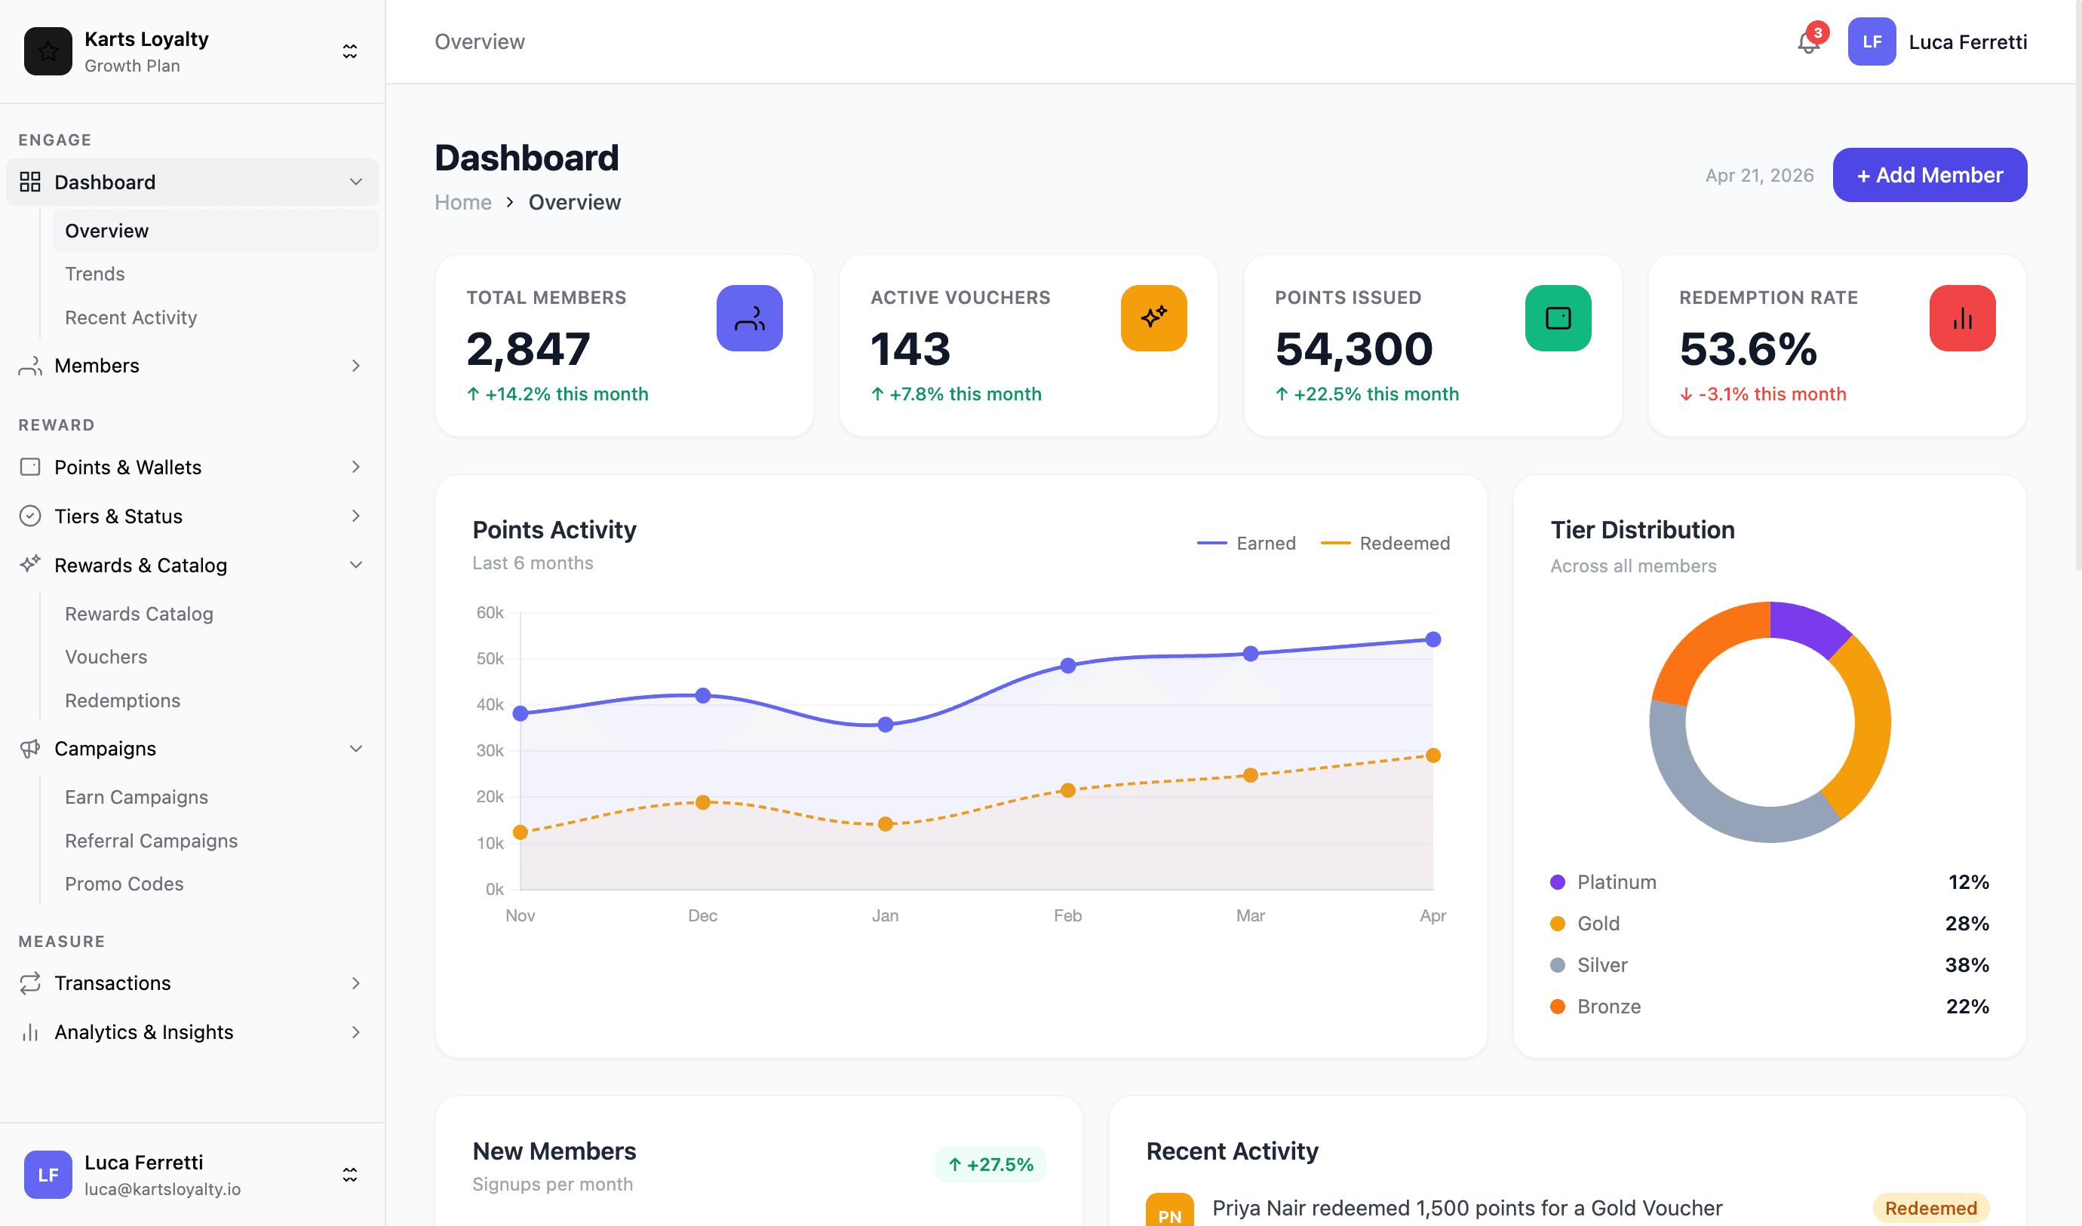Screen dimensions: 2082x1226
Task: Open the Trends submenu item
Action: point(95,274)
